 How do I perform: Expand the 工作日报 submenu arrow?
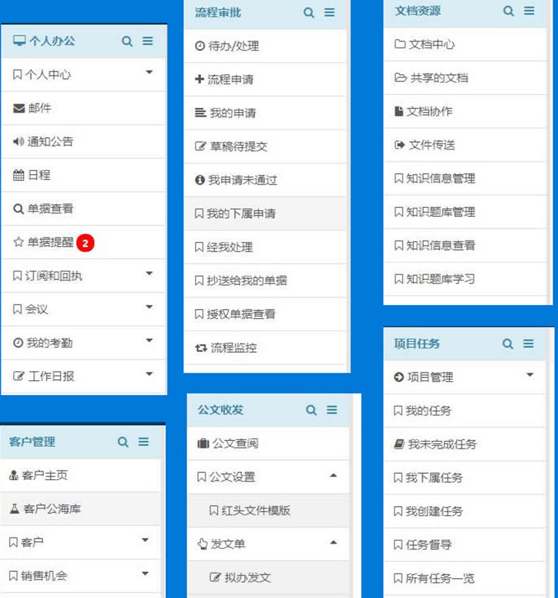point(150,374)
